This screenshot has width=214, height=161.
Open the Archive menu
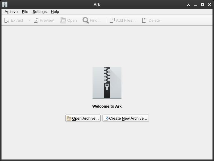pos(11,12)
